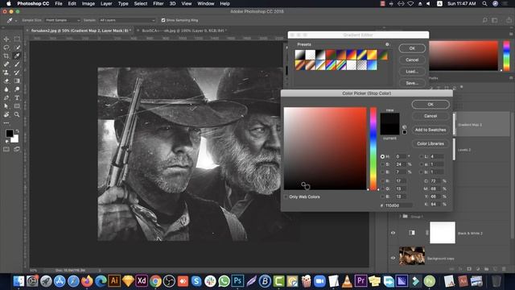Select the R red radio button
Image resolution: width=515 pixels, height=290 pixels.
click(x=383, y=180)
